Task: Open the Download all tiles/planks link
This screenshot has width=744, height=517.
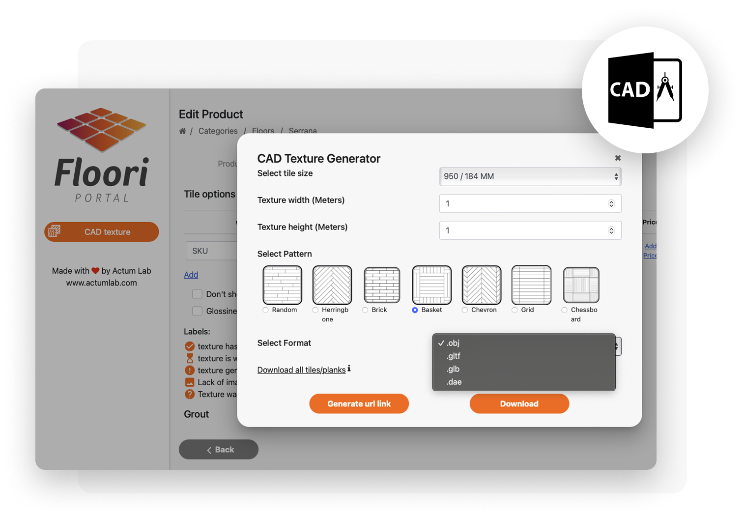Action: [301, 370]
